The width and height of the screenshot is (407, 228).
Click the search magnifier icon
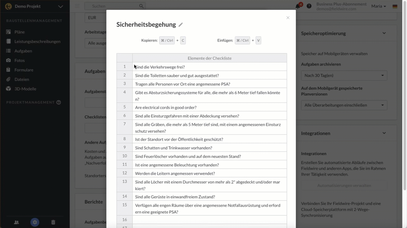click(141, 6)
